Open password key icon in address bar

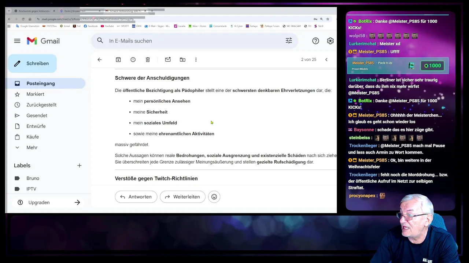pyautogui.click(x=315, y=19)
